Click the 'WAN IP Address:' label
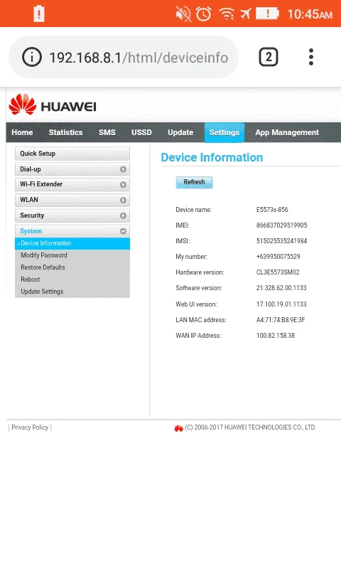 [199, 336]
